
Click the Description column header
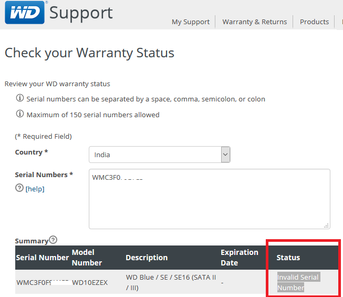tap(147, 258)
